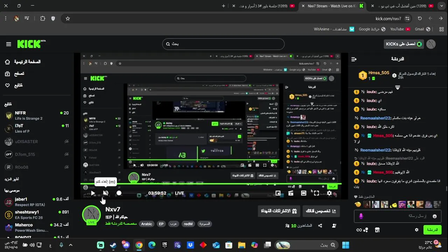
Task: Open chat settings gear icon
Action: 416,230
